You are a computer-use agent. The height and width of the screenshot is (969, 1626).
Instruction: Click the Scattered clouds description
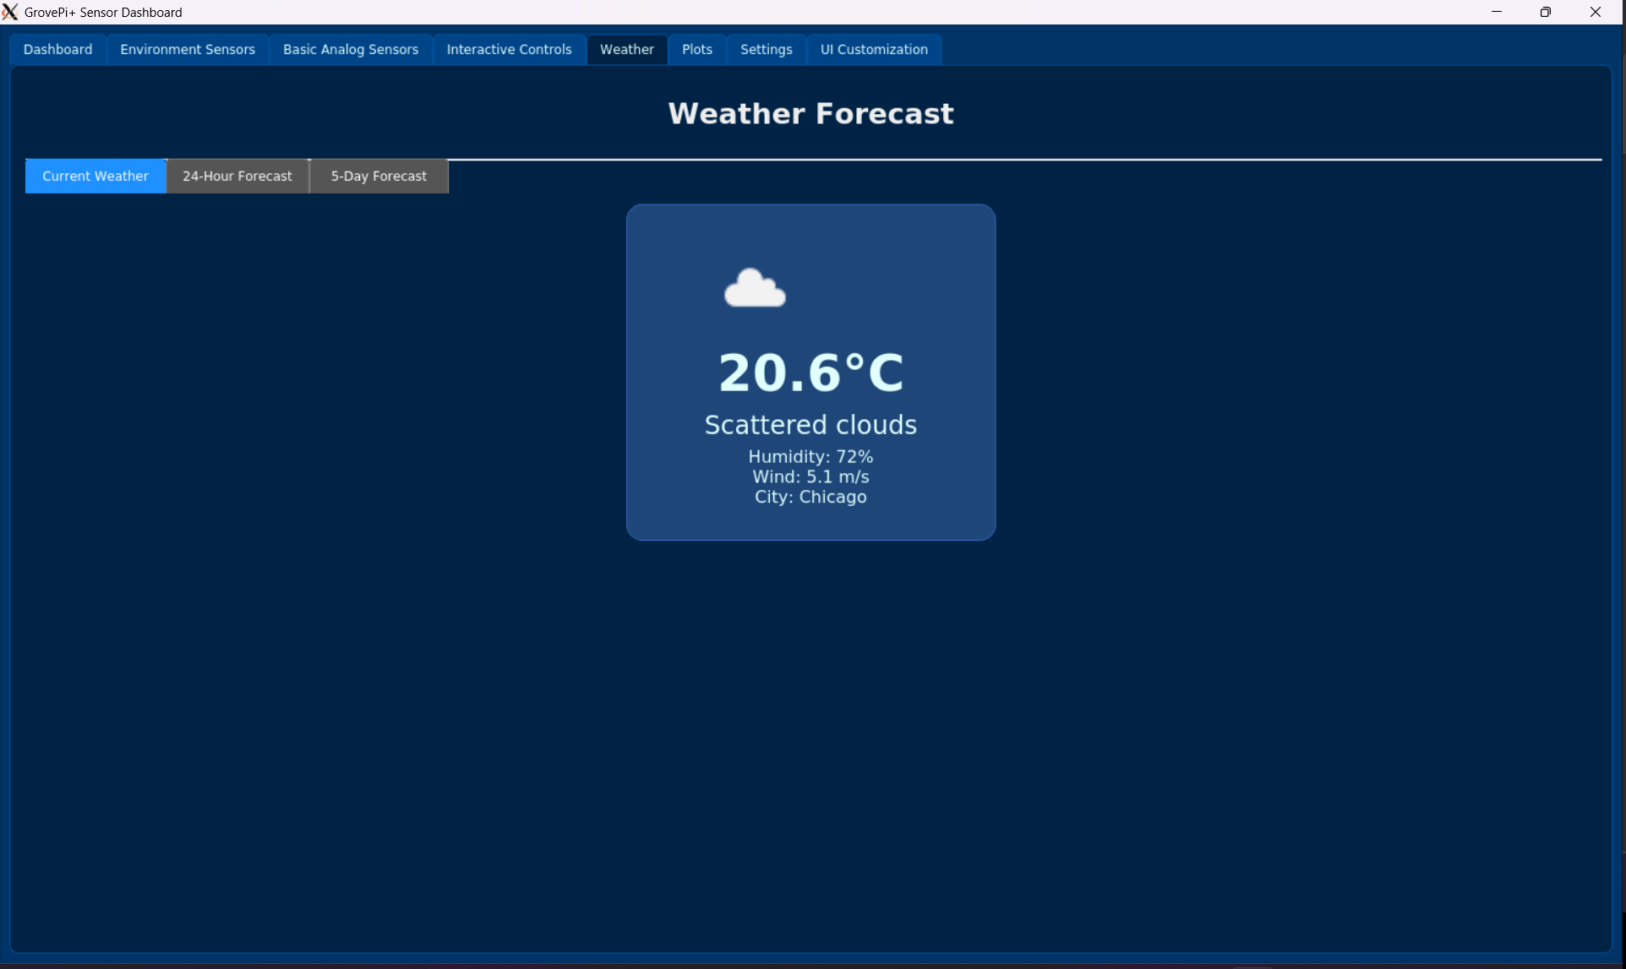[x=810, y=424]
